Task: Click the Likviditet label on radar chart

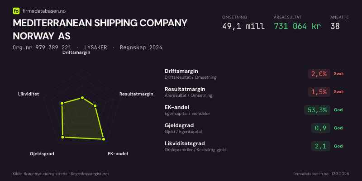Action: pyautogui.click(x=29, y=94)
